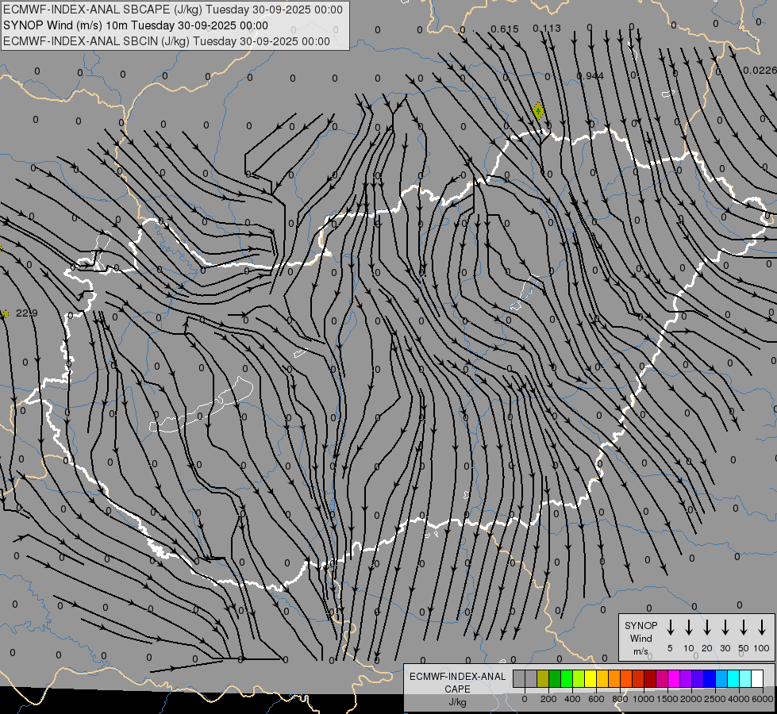Viewport: 777px width, 714px height.
Task: Click the 0.944 value label on map
Action: [x=590, y=76]
